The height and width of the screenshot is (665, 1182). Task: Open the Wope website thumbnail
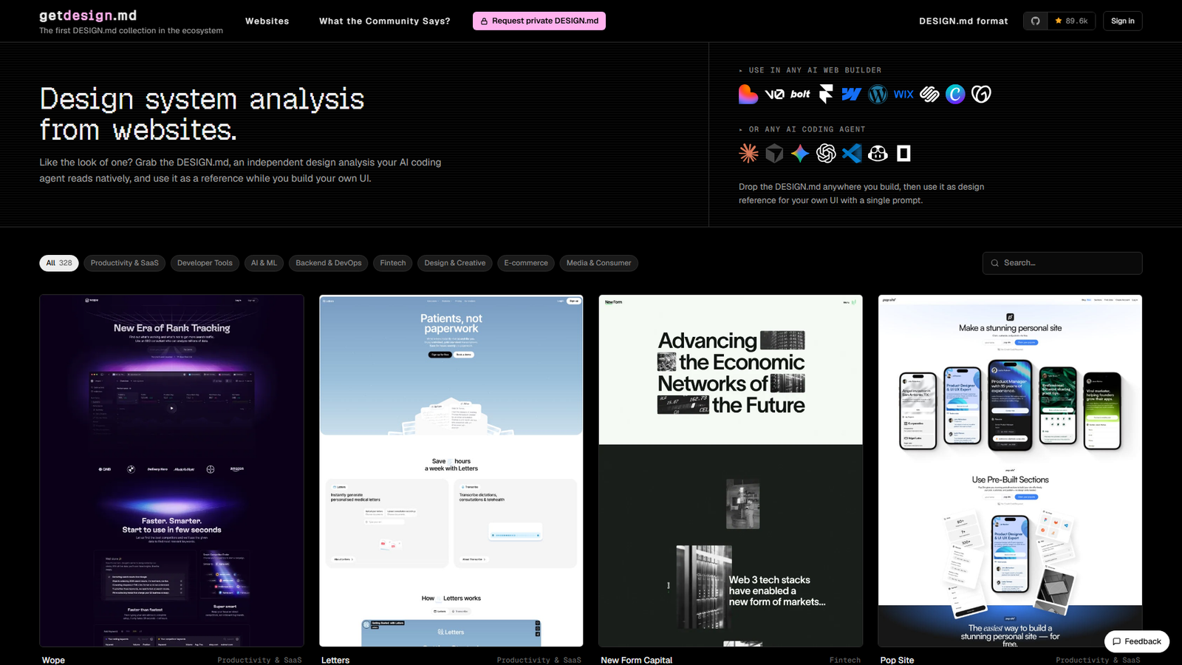click(171, 471)
